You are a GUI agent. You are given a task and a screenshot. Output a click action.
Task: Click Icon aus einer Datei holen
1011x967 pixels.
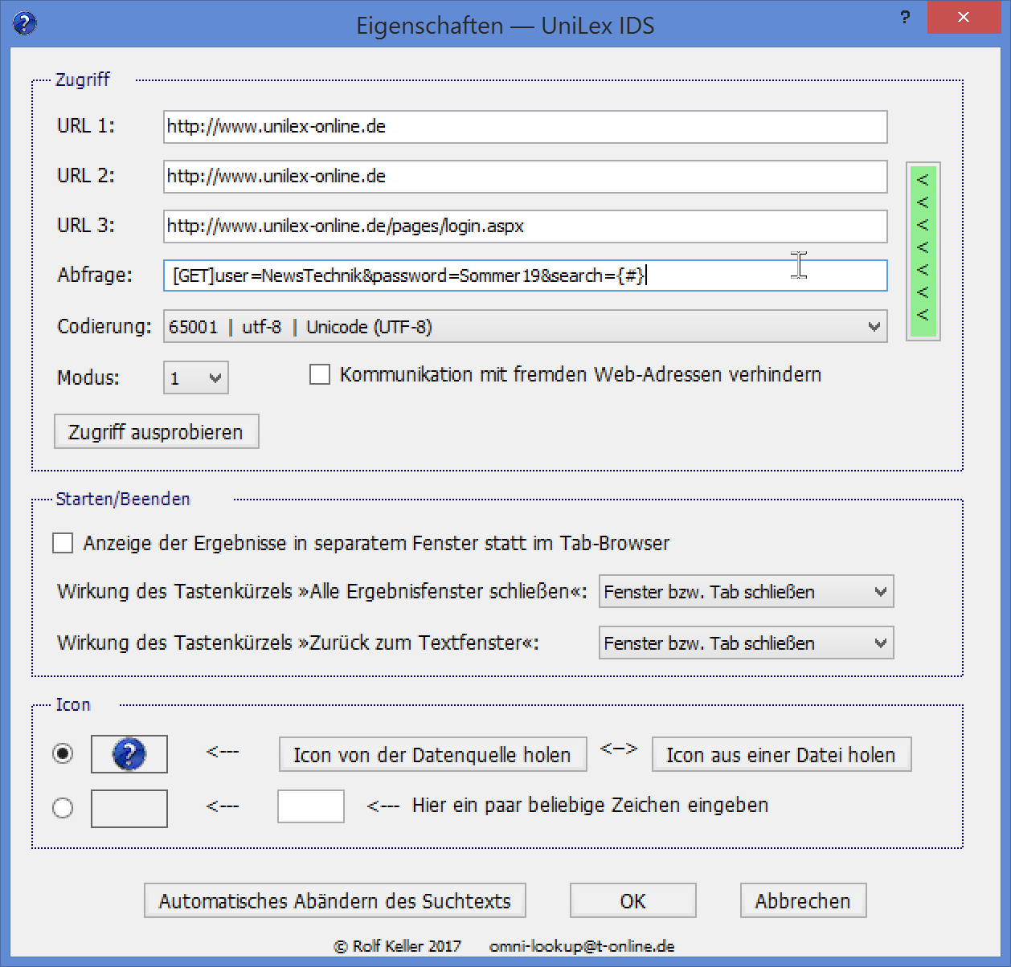[781, 755]
